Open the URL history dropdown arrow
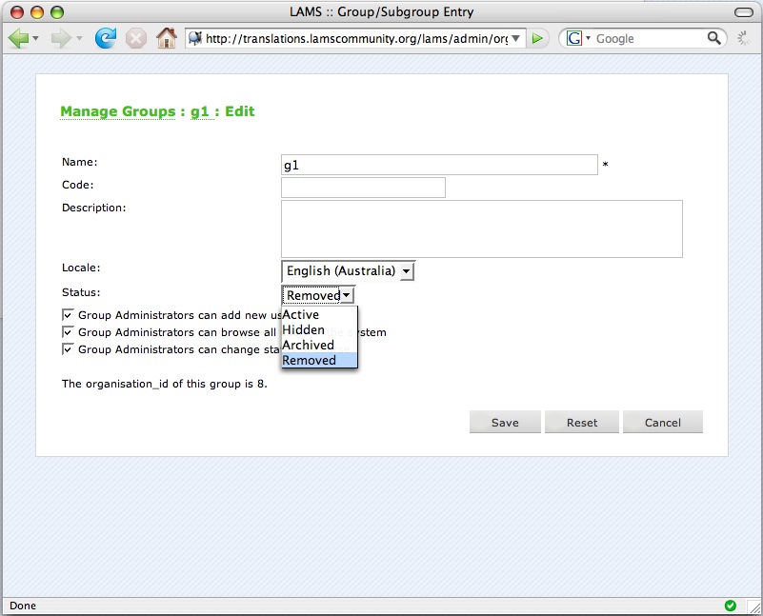Viewport: 763px width, 616px height. pyautogui.click(x=516, y=38)
